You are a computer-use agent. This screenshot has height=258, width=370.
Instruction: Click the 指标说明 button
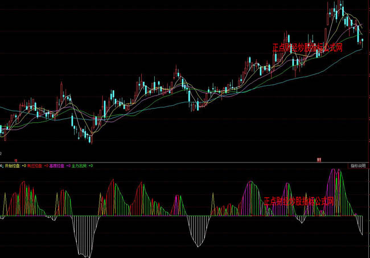coord(357,165)
